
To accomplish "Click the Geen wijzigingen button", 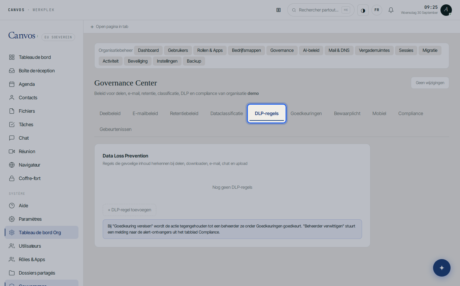I will [430, 83].
